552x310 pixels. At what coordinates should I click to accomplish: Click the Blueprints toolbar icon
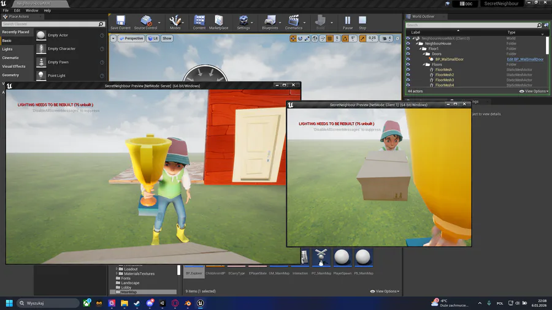coord(270,23)
